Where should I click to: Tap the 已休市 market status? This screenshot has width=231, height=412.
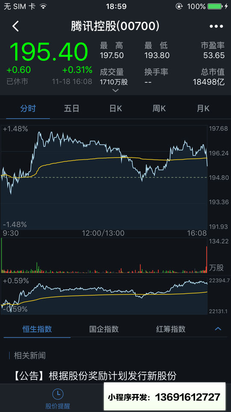pyautogui.click(x=17, y=82)
